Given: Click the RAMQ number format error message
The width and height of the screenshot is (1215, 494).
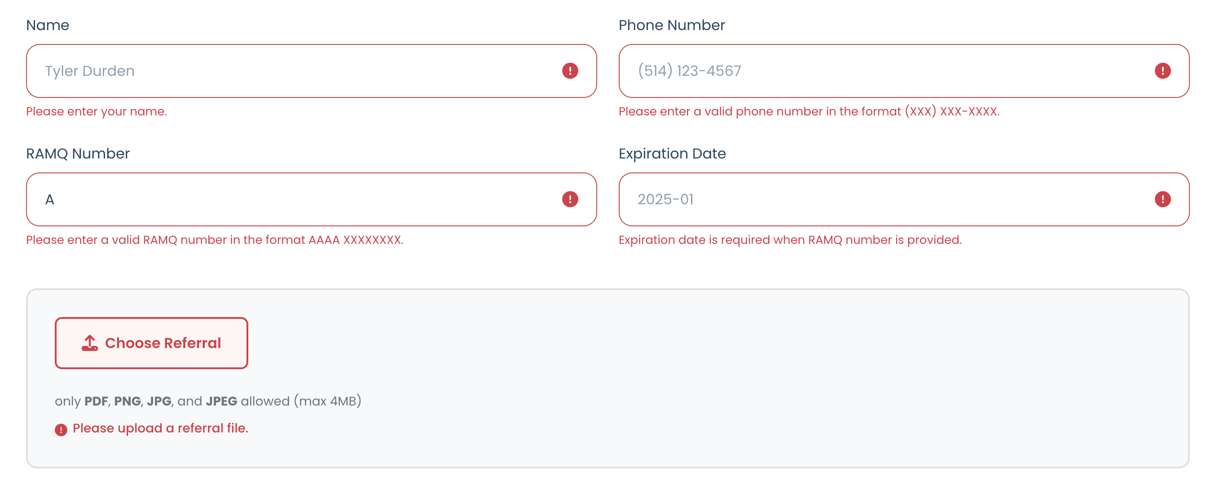Looking at the screenshot, I should click(x=215, y=240).
